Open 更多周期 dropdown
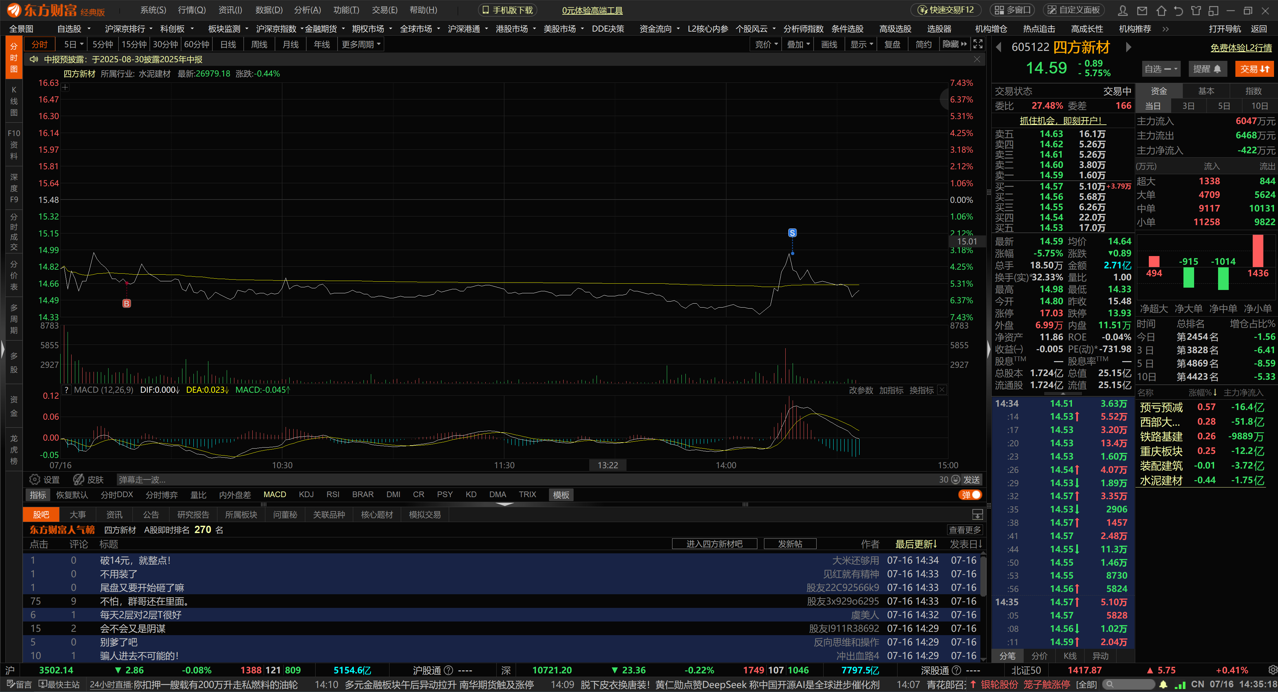This screenshot has height=692, width=1278. [361, 44]
